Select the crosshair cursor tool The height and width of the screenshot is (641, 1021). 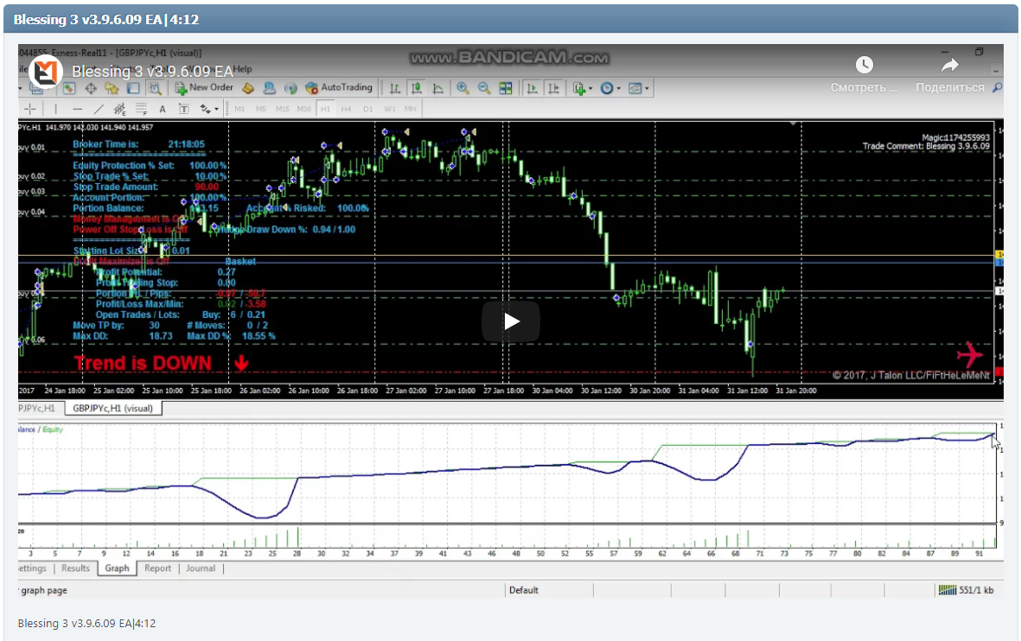pyautogui.click(x=31, y=109)
